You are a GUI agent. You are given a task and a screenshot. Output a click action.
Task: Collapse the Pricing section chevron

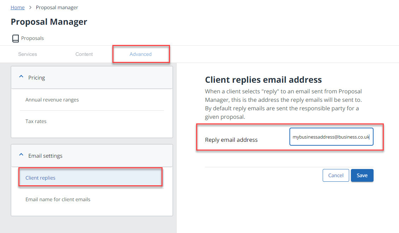point(21,77)
